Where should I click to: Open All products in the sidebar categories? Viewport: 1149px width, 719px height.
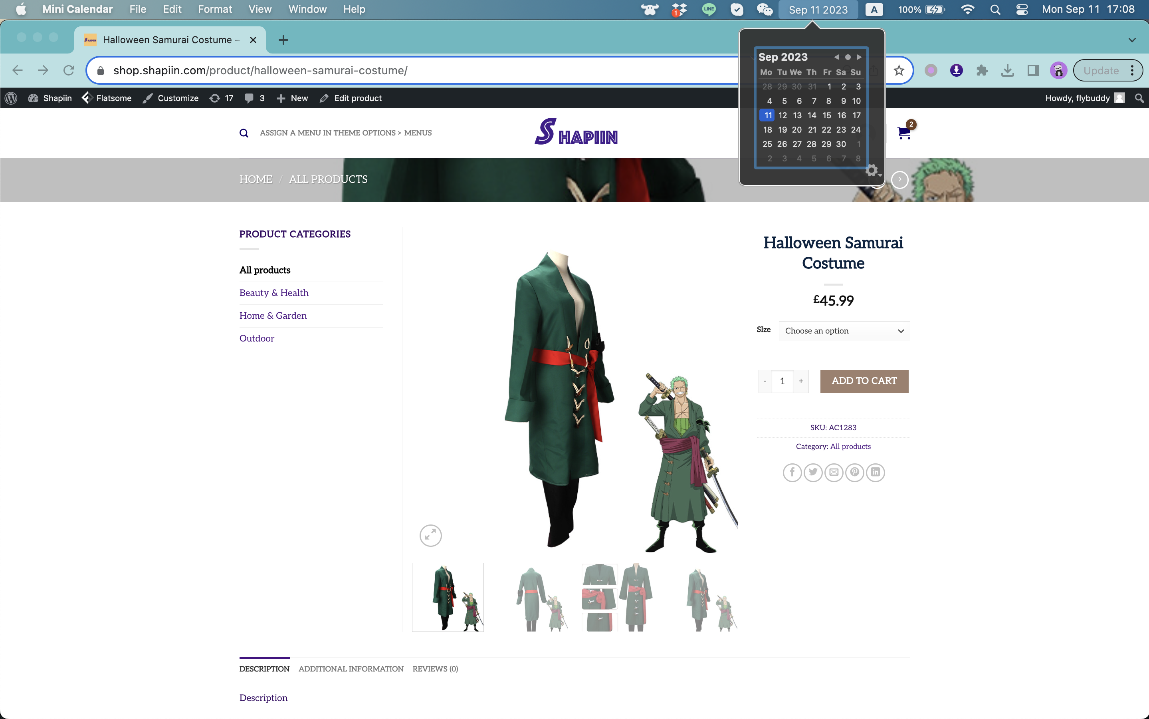tap(265, 270)
